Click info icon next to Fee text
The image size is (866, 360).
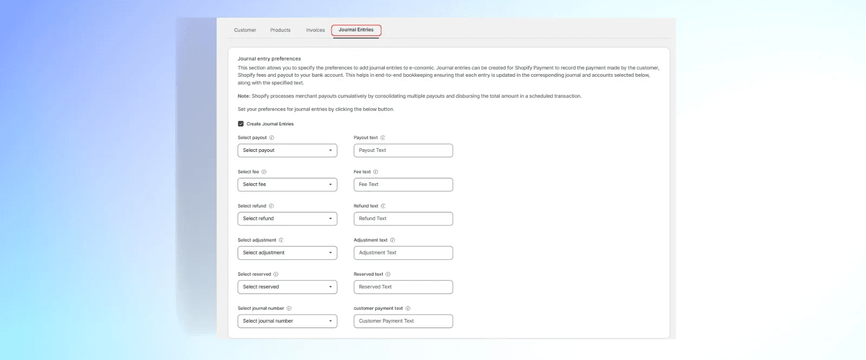coord(376,172)
